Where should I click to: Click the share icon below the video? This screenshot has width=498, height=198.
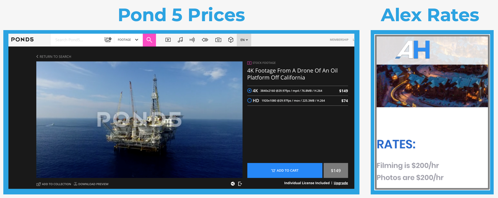(233, 184)
